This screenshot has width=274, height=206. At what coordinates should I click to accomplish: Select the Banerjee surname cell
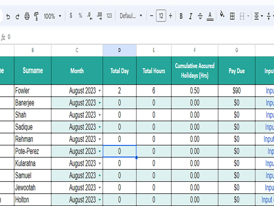pyautogui.click(x=33, y=103)
